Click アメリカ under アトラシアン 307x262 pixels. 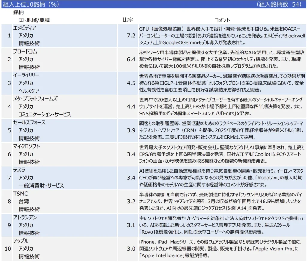coord(26,225)
